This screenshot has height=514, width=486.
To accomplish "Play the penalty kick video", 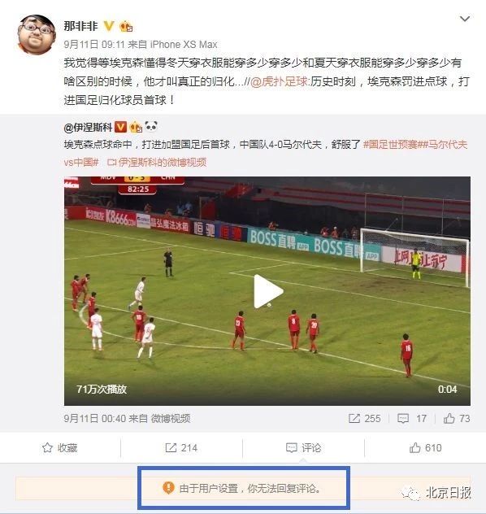I will click(268, 291).
